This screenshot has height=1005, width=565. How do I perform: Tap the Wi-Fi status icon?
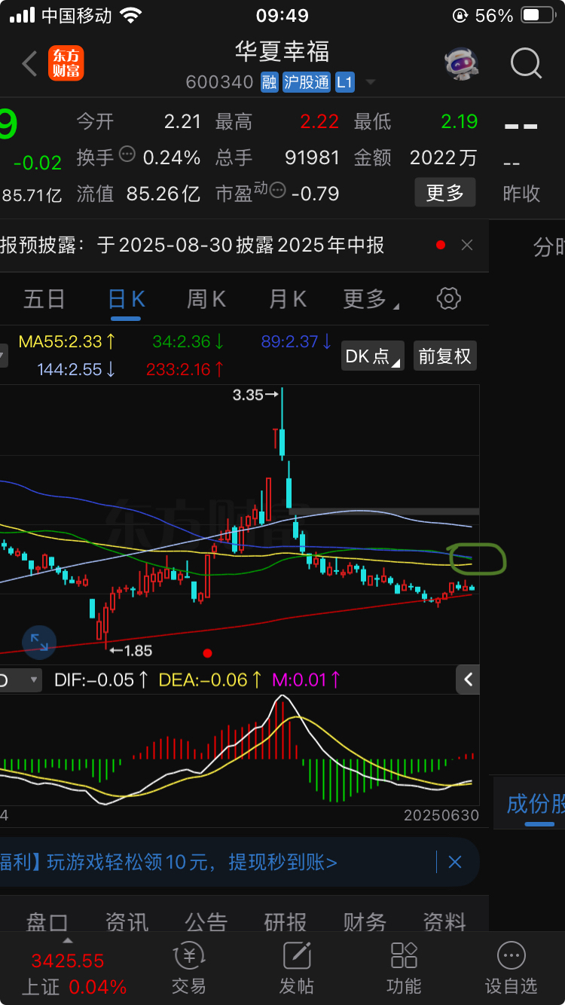click(130, 15)
